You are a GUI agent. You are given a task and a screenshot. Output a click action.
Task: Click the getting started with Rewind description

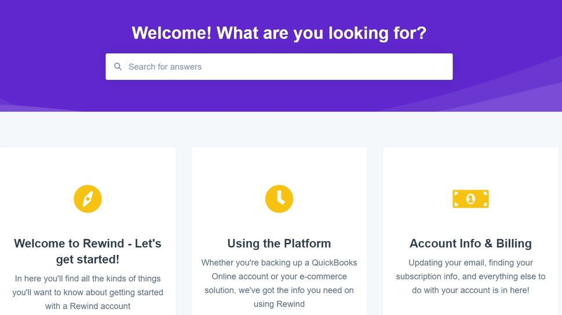(x=87, y=292)
